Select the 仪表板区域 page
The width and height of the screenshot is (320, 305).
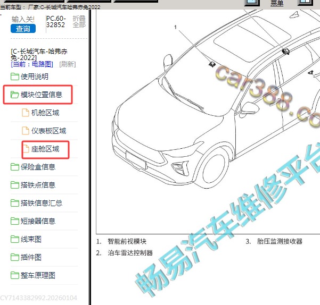click(x=48, y=131)
